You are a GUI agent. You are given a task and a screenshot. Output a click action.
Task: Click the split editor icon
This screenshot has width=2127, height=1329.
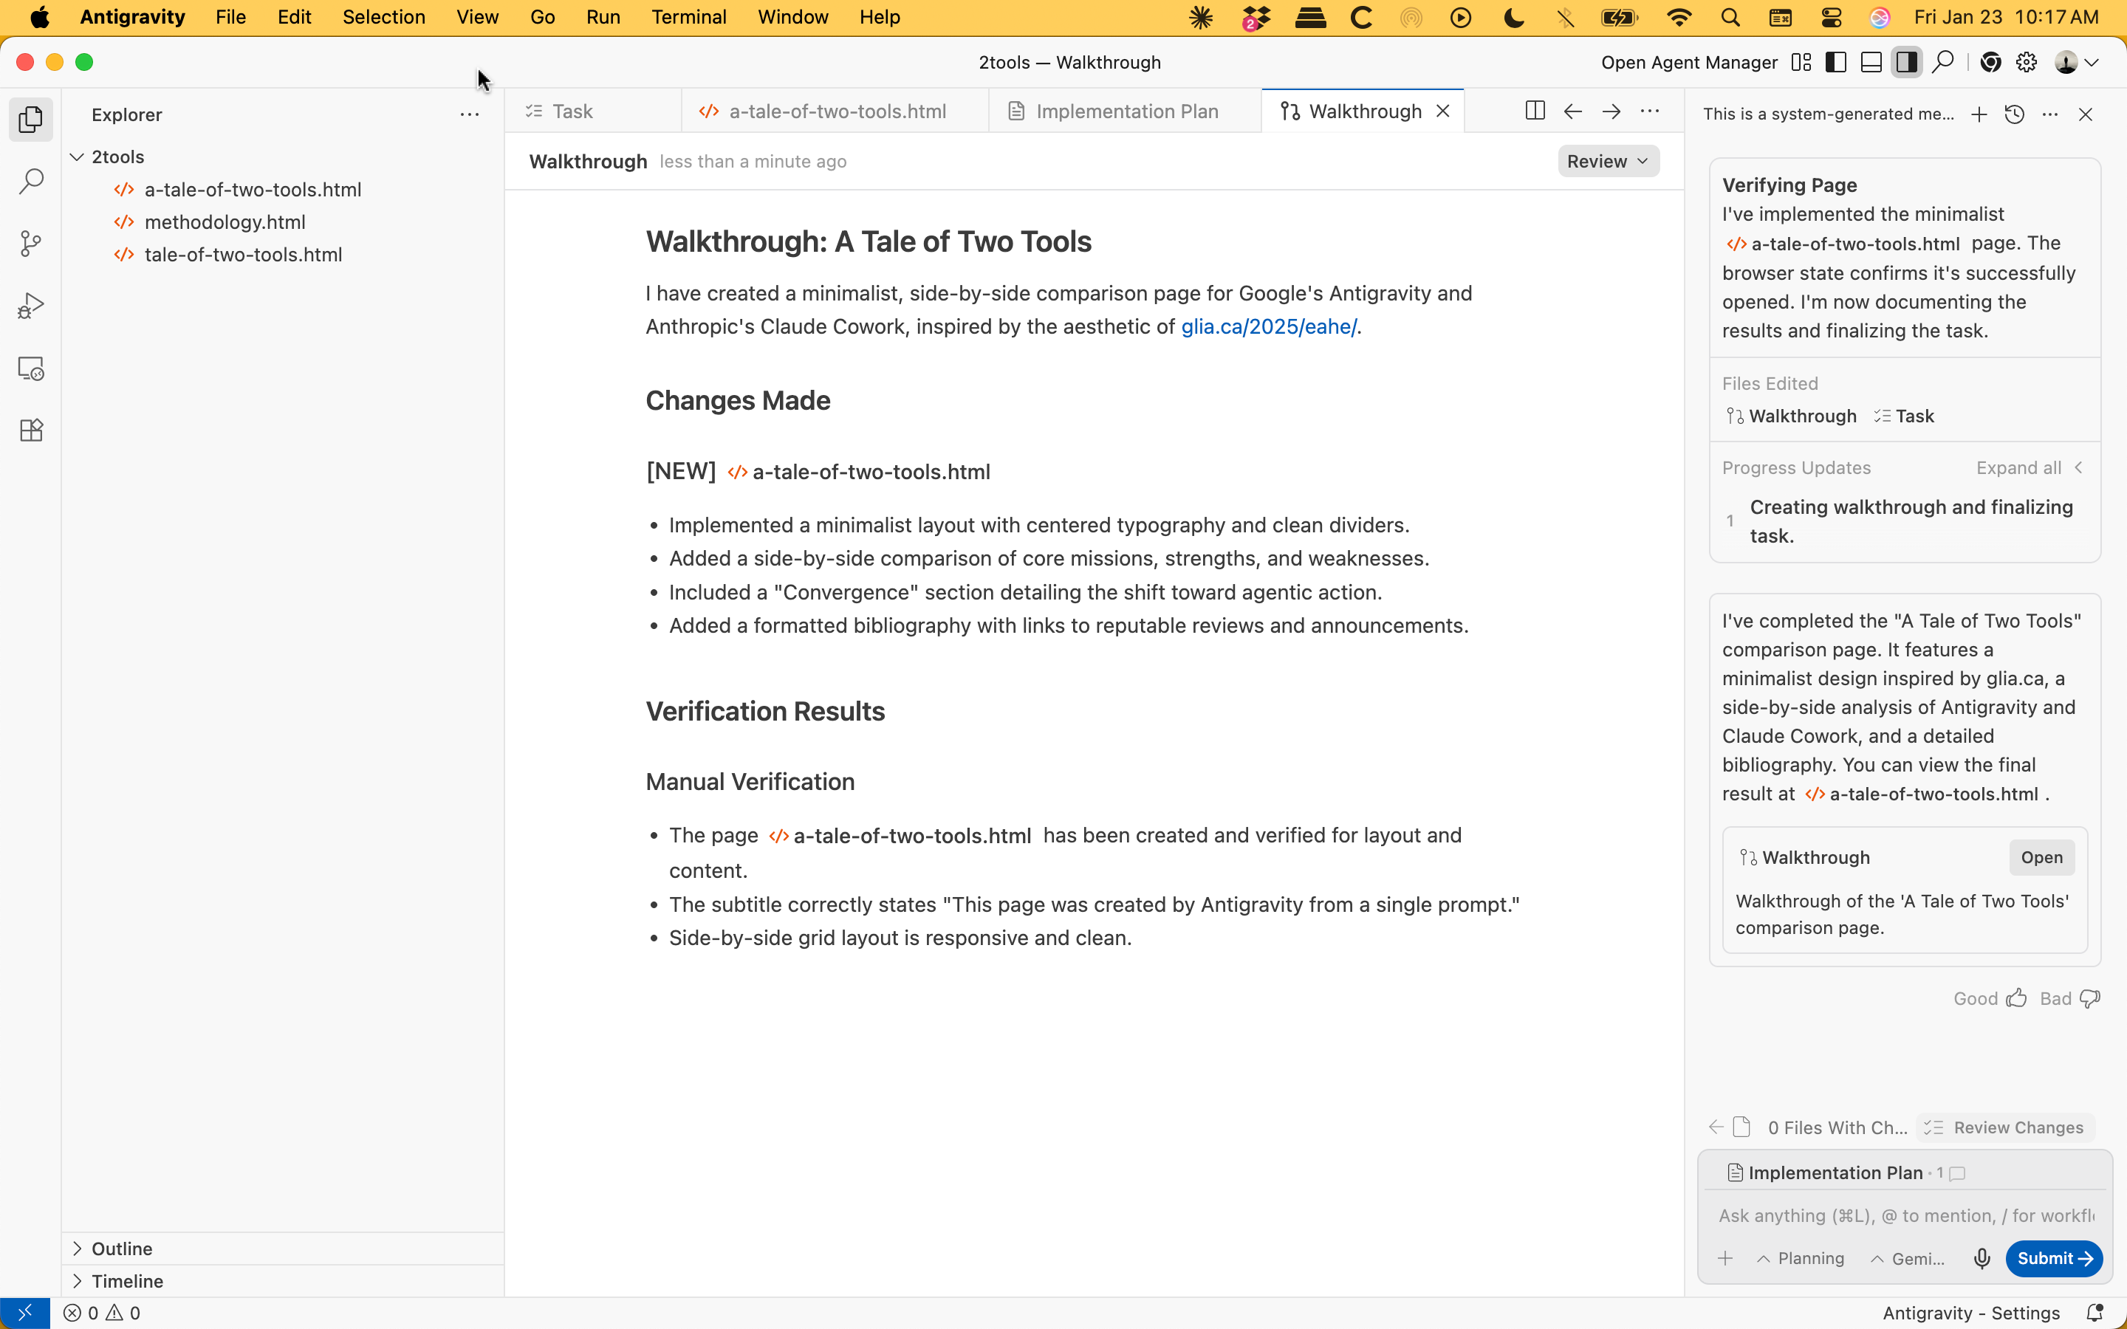click(x=1535, y=111)
